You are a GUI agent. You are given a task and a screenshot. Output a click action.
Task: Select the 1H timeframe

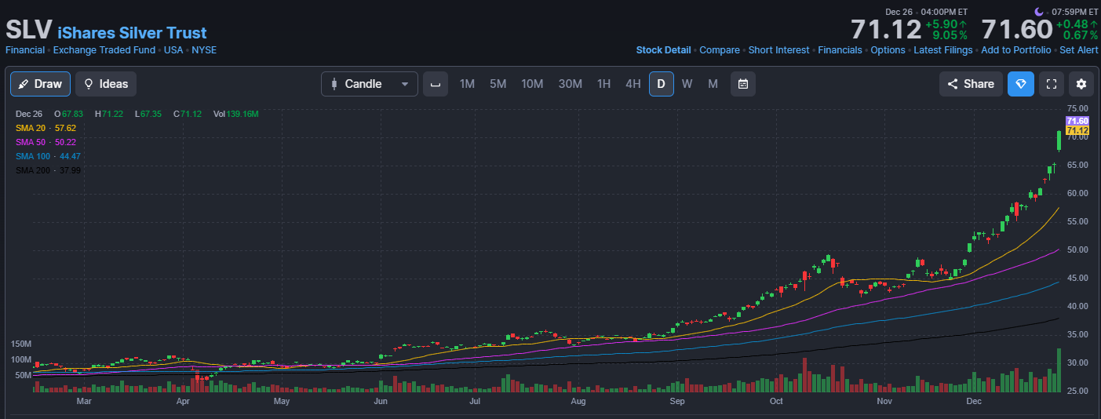point(603,84)
